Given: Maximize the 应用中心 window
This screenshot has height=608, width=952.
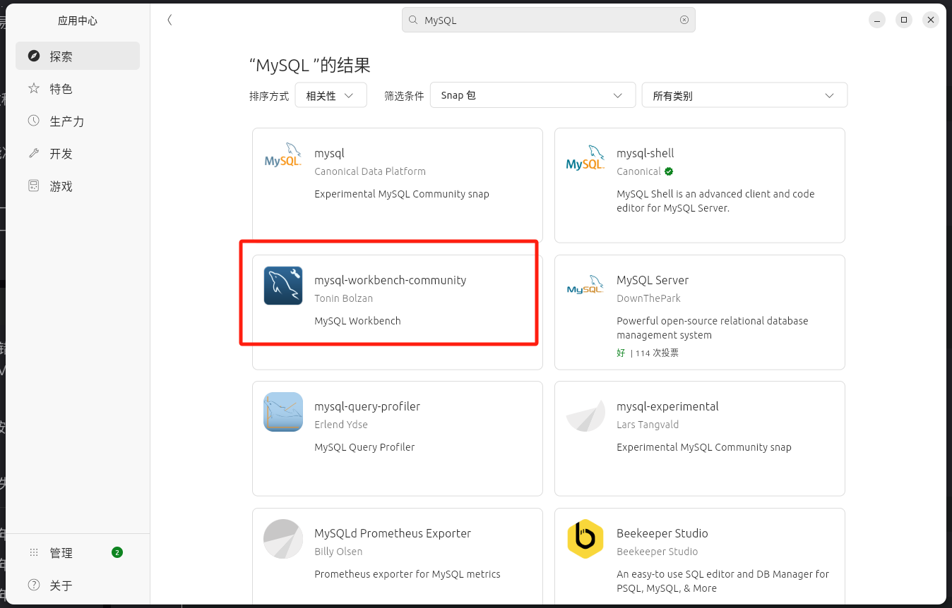Looking at the screenshot, I should (x=904, y=20).
